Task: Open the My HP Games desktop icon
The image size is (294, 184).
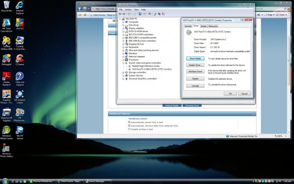Action: click(20, 133)
